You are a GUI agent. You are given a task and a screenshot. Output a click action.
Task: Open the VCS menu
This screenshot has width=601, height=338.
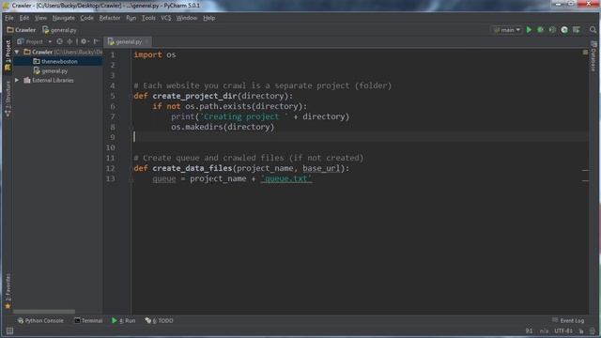166,18
